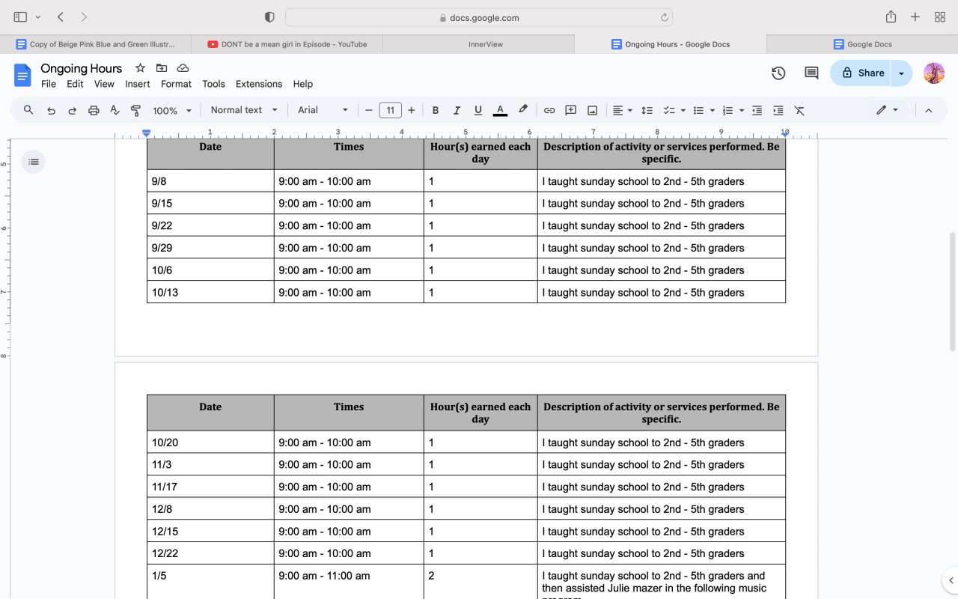This screenshot has height=599, width=958.
Task: Open the Insert menu
Action: point(137,84)
